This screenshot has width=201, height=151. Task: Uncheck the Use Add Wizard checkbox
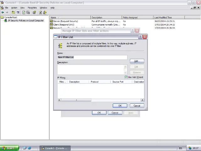126,77
